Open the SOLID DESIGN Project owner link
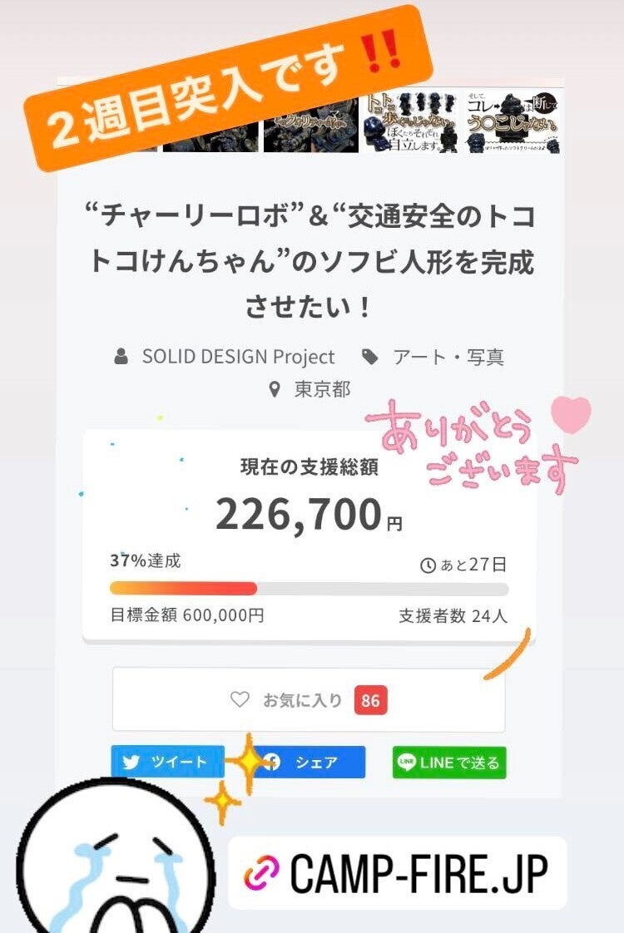The height and width of the screenshot is (933, 624). click(238, 357)
